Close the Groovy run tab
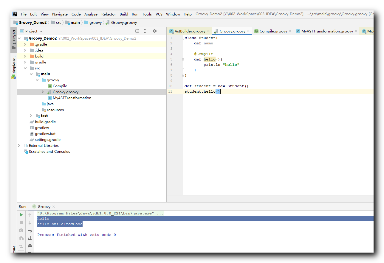Image resolution: width=384 pixels, height=263 pixels. coord(54,207)
